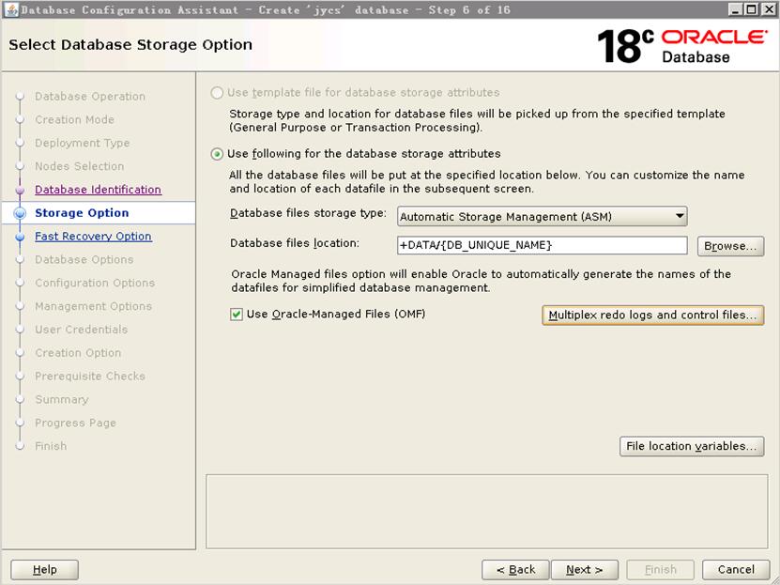The width and height of the screenshot is (780, 585).
Task: Click the Configuration Options step label
Action: [95, 283]
